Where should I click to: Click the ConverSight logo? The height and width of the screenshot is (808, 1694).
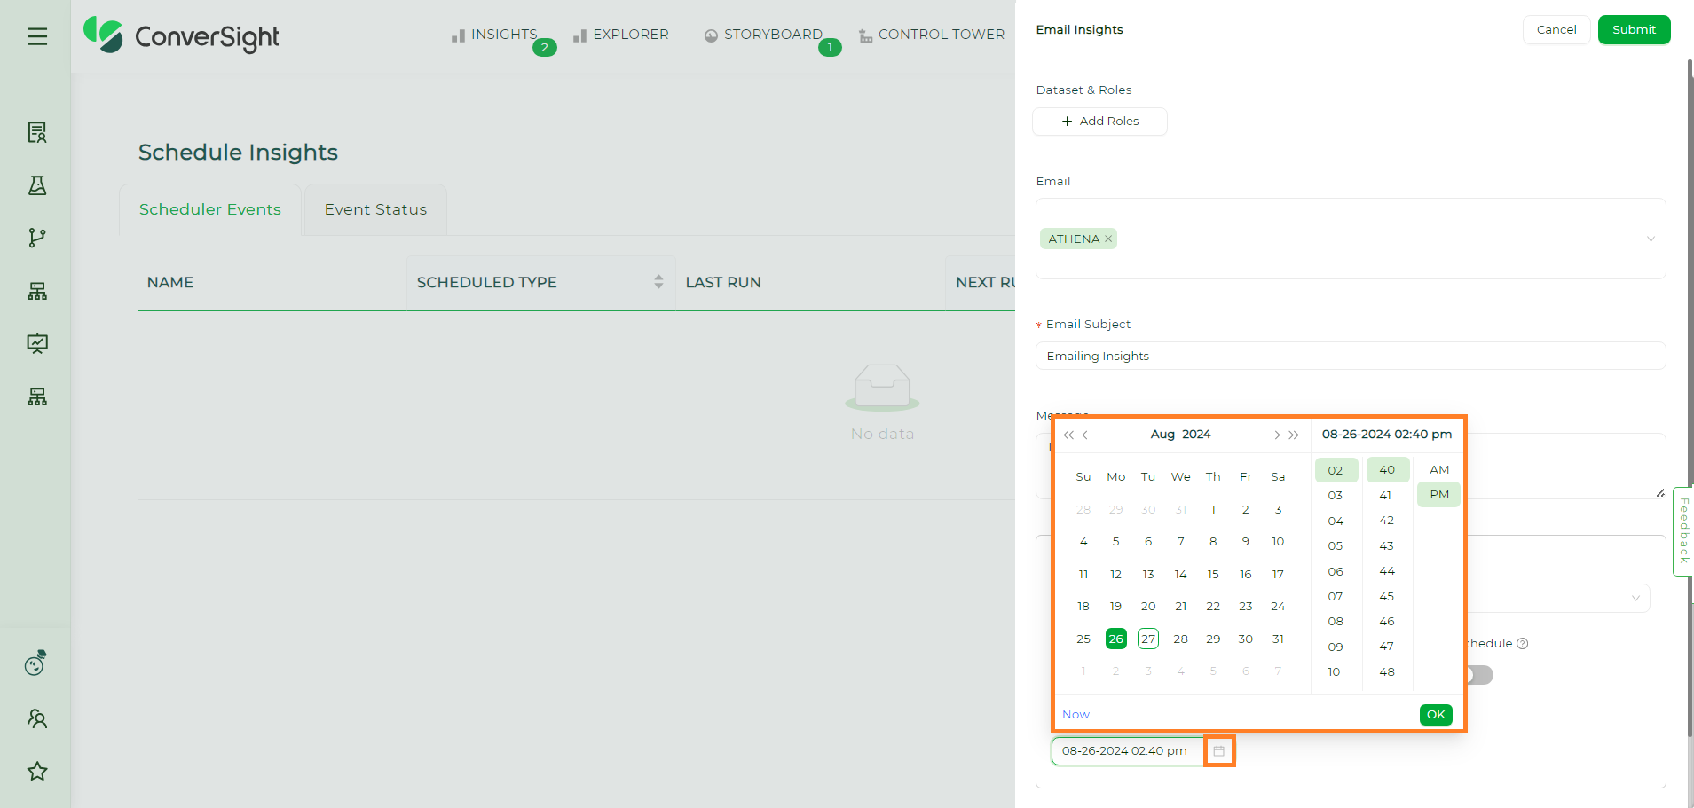[182, 35]
